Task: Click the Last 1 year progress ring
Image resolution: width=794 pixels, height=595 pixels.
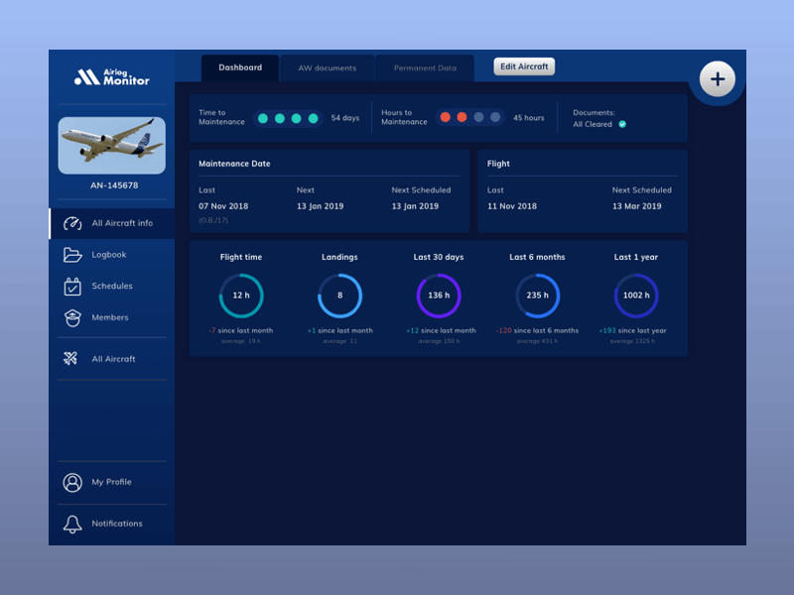Action: click(x=636, y=296)
